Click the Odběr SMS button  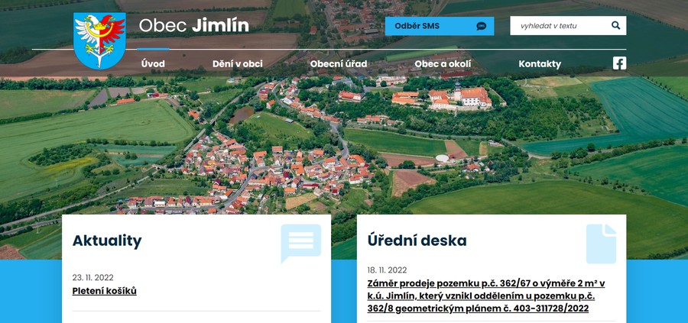pyautogui.click(x=440, y=26)
